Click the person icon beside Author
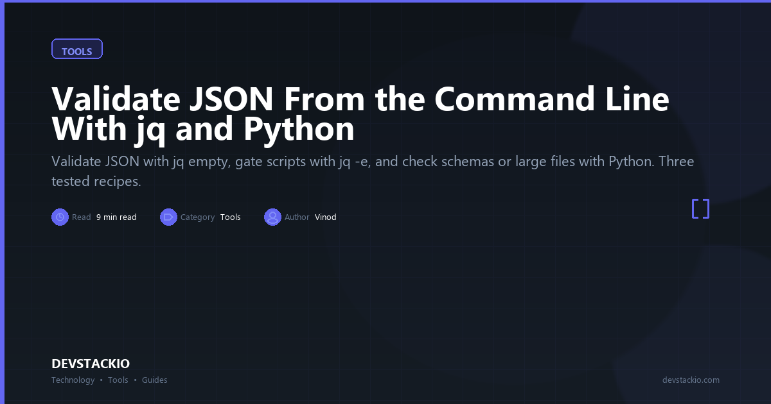The image size is (771, 404). pyautogui.click(x=272, y=217)
